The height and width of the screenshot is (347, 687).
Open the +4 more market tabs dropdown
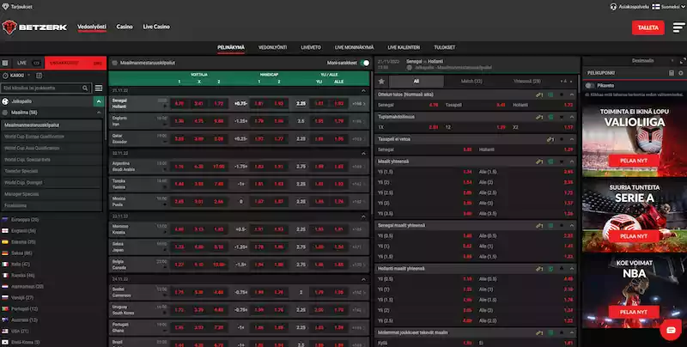click(x=566, y=82)
